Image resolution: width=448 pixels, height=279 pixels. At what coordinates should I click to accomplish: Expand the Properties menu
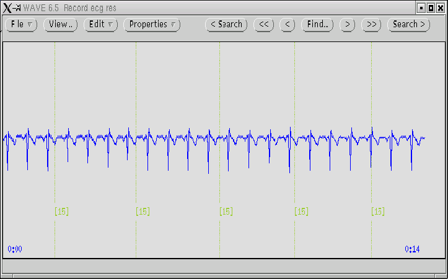(152, 25)
